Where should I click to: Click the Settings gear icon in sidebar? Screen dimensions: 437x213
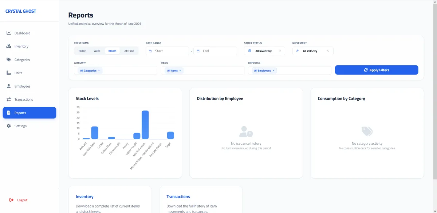[x=9, y=126]
